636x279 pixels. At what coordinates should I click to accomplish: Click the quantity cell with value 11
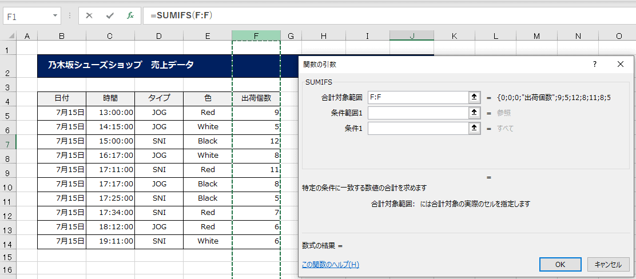click(256, 170)
